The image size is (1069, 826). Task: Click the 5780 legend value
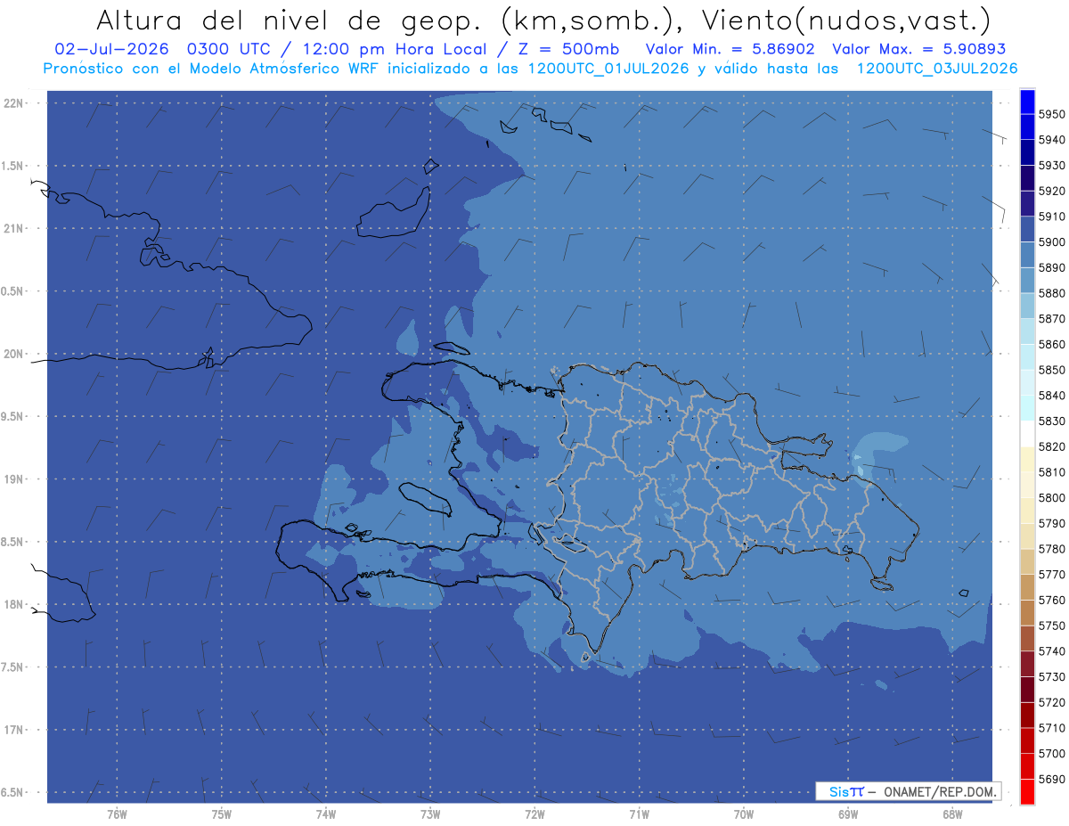pyautogui.click(x=1051, y=549)
